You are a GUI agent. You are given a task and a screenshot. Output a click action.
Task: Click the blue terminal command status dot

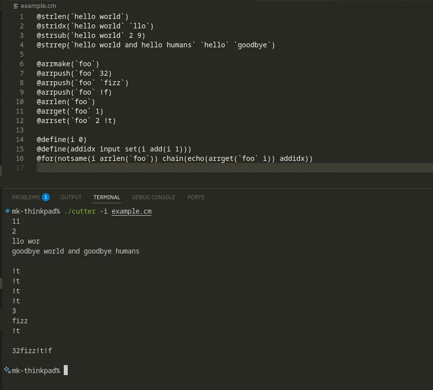coord(7,211)
